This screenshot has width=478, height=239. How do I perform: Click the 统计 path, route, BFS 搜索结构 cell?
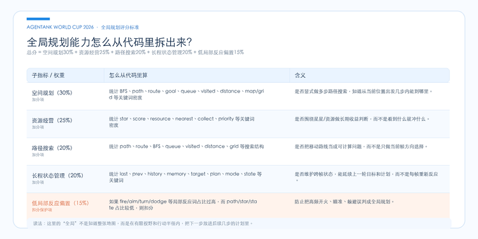tap(186, 147)
